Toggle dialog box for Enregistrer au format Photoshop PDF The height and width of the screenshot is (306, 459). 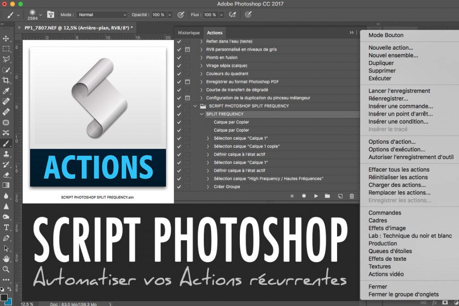point(187,82)
